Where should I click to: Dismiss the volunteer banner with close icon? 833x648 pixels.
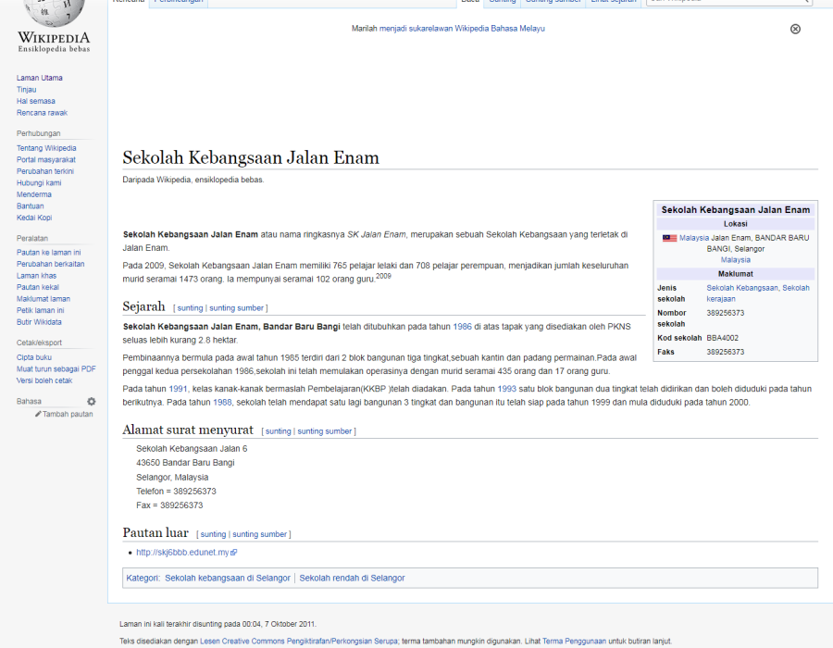coord(795,30)
